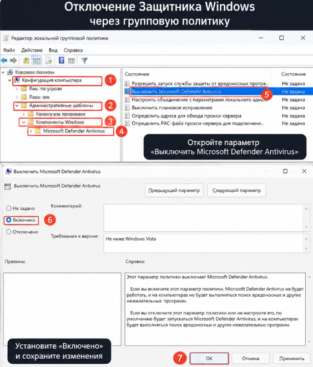This screenshot has width=313, height=367.
Task: Click the Export list toolbar icon
Action: click(49, 60)
